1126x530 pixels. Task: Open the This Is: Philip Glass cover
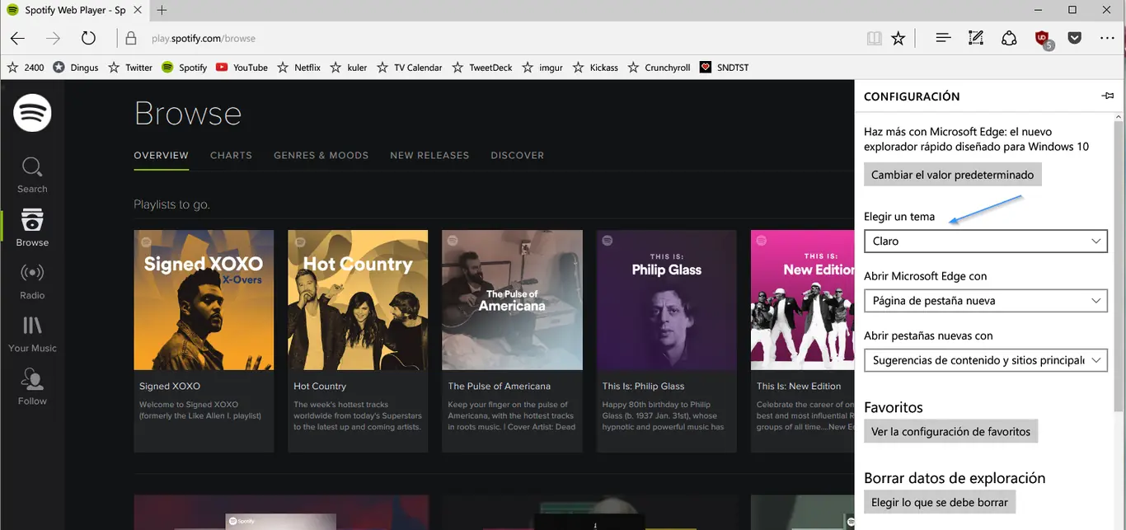point(666,300)
